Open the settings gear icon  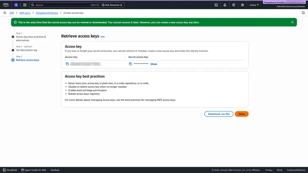pos(243,5)
